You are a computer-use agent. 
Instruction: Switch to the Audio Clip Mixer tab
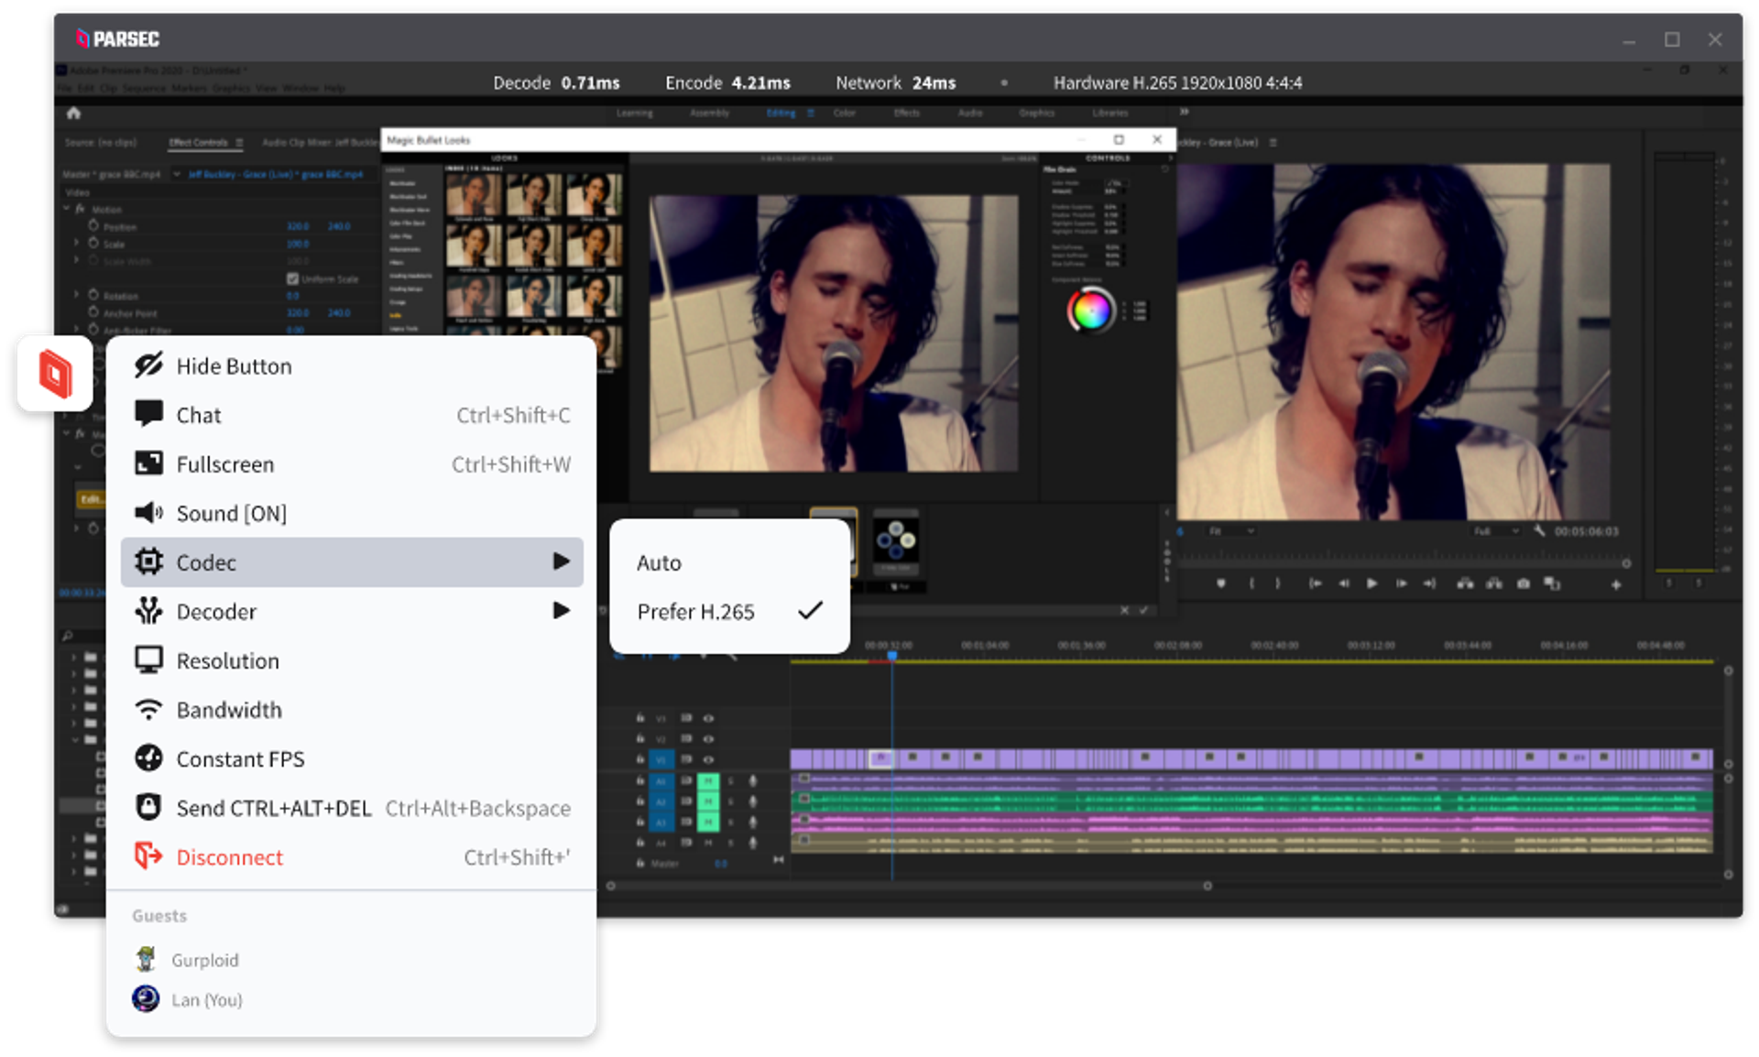tap(320, 142)
